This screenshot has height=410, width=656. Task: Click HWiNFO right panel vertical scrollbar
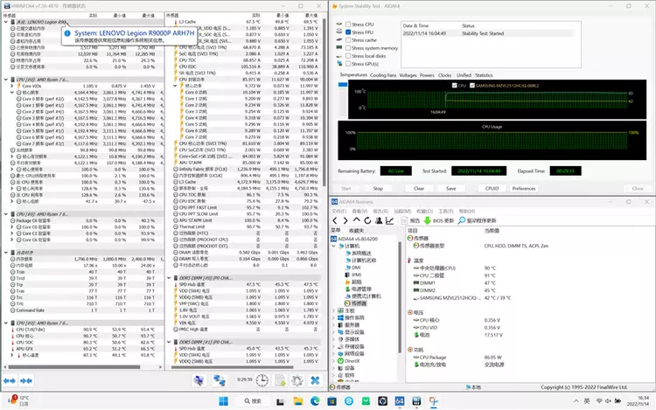(325, 102)
